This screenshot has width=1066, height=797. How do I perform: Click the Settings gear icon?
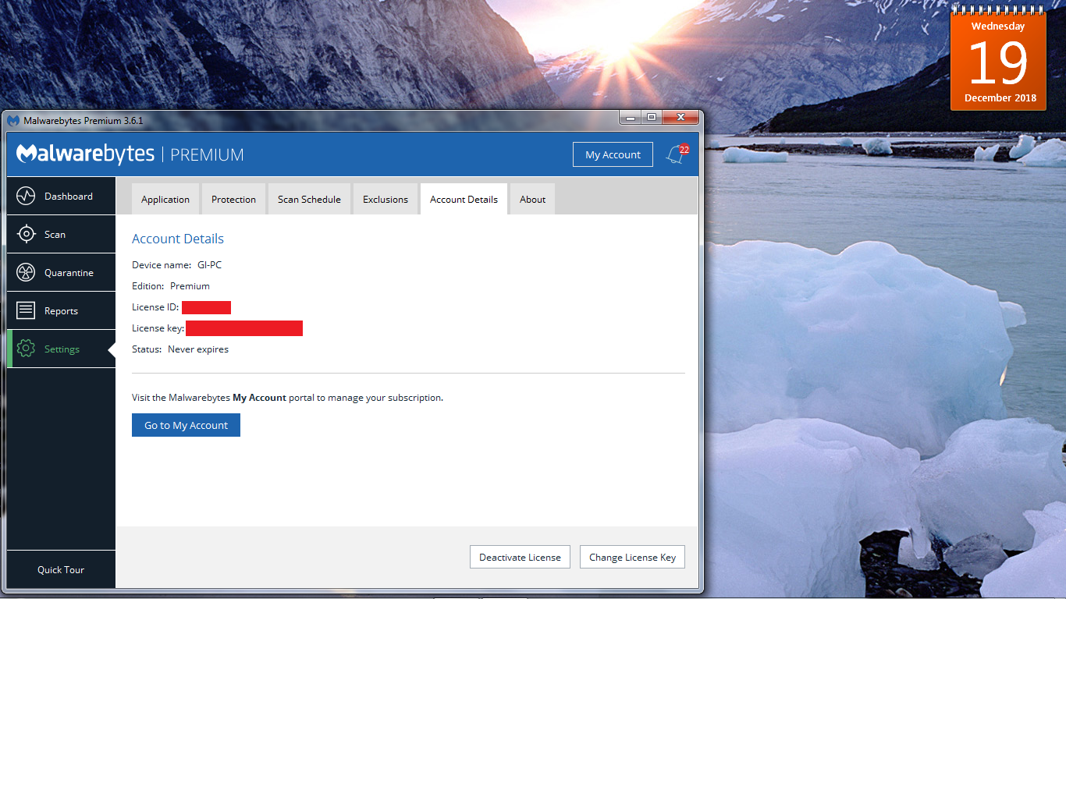tap(26, 349)
